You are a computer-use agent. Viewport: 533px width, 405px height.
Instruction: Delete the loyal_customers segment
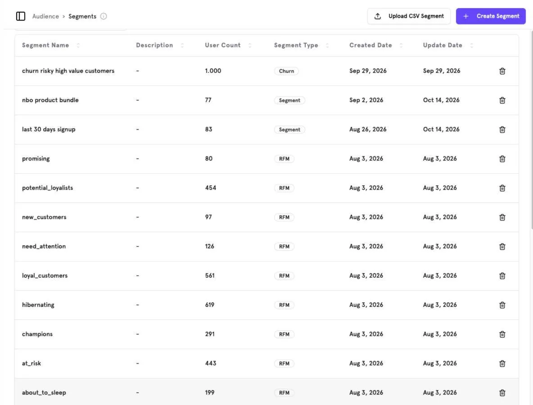click(x=502, y=275)
